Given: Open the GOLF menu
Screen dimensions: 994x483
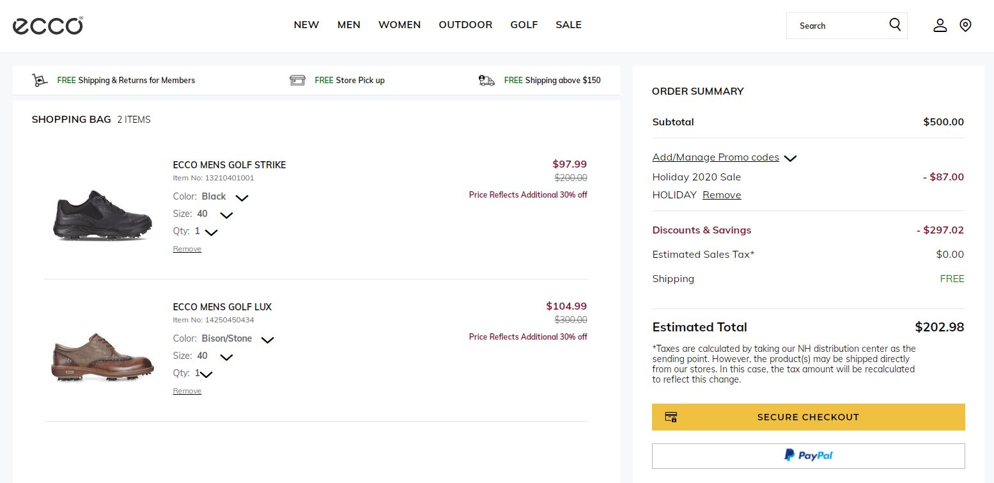Looking at the screenshot, I should (x=524, y=25).
